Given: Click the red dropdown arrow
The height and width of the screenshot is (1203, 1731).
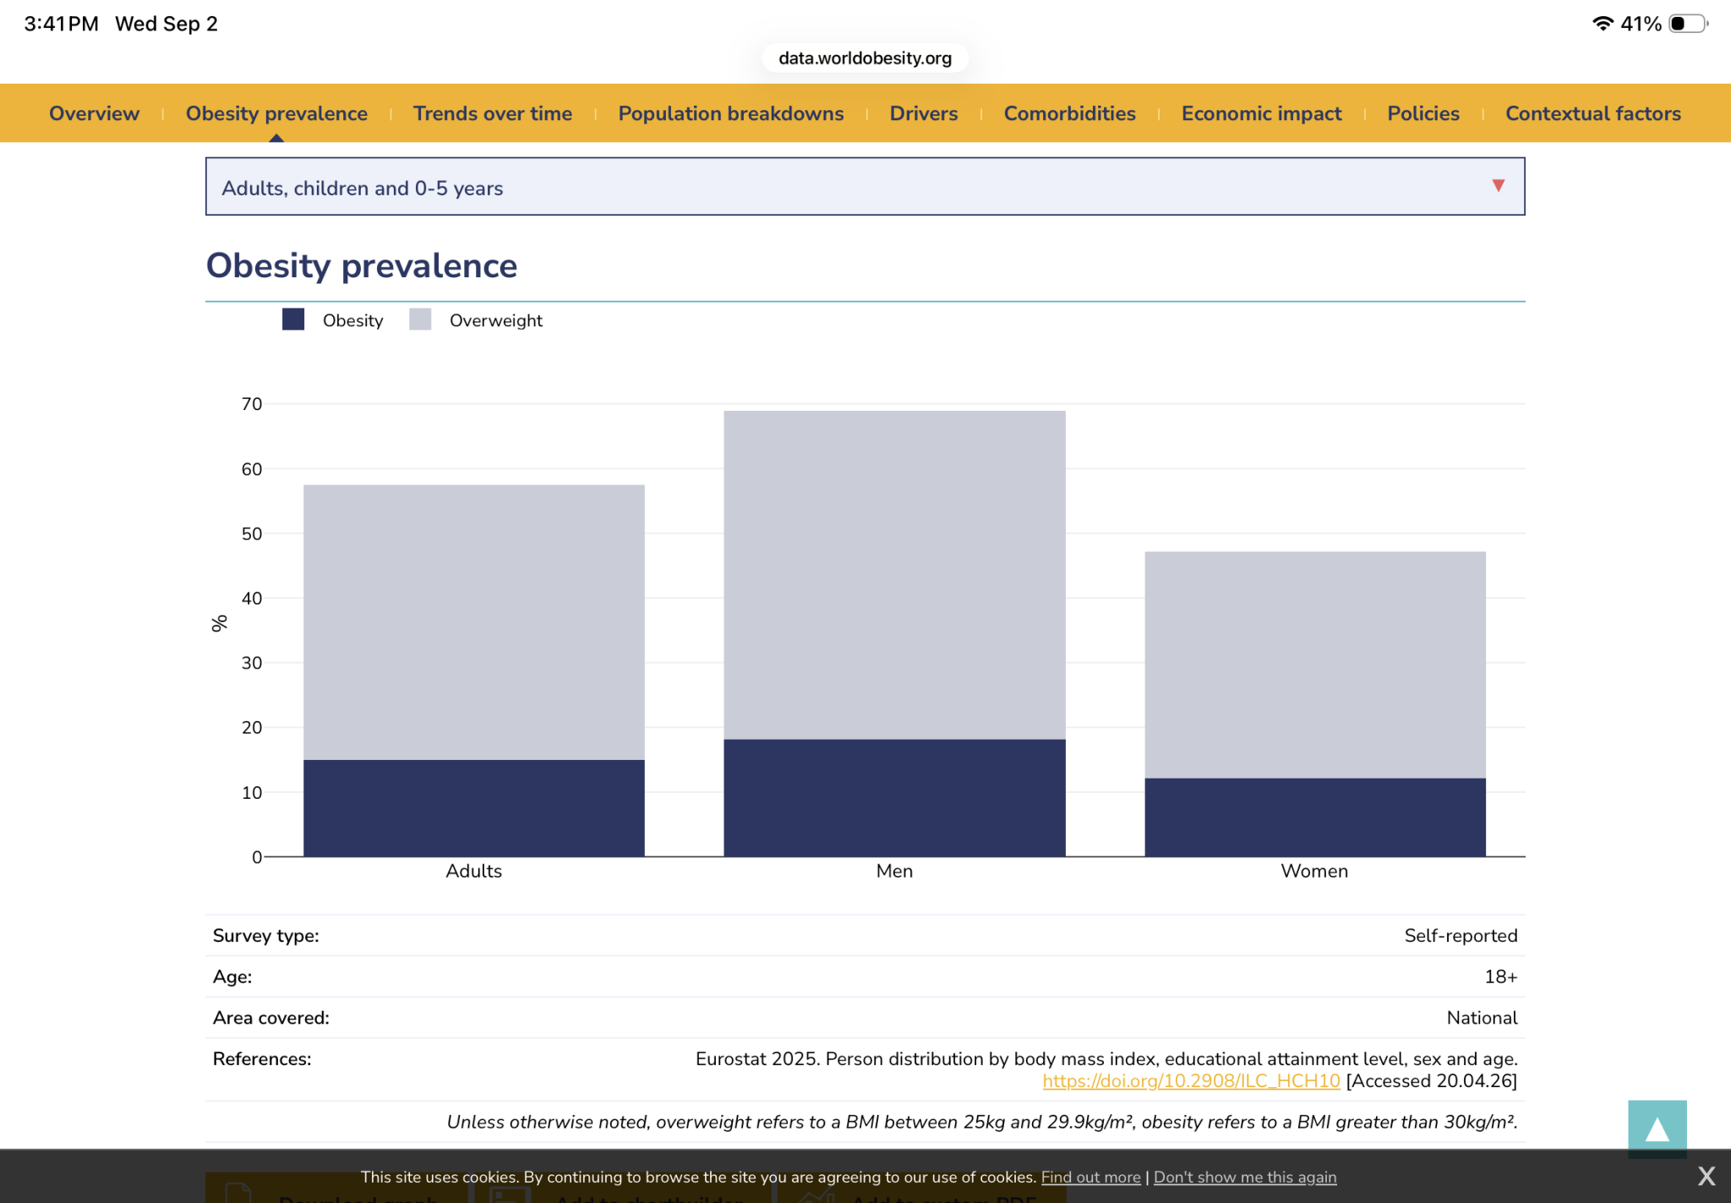Looking at the screenshot, I should pyautogui.click(x=1498, y=185).
